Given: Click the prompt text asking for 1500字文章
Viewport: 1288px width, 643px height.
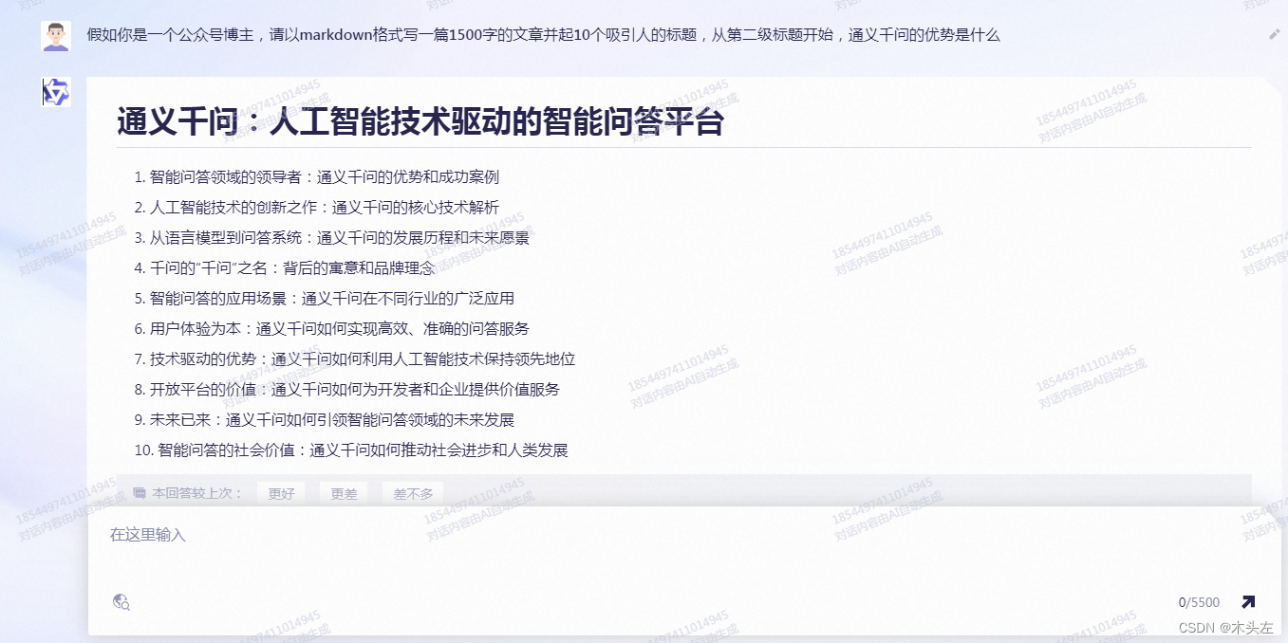Looking at the screenshot, I should [541, 35].
